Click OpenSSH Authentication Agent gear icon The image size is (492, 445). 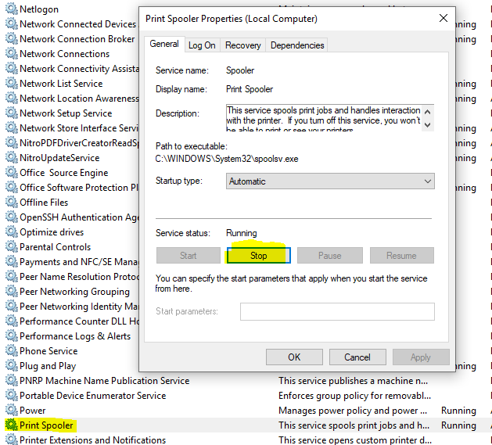[11, 217]
